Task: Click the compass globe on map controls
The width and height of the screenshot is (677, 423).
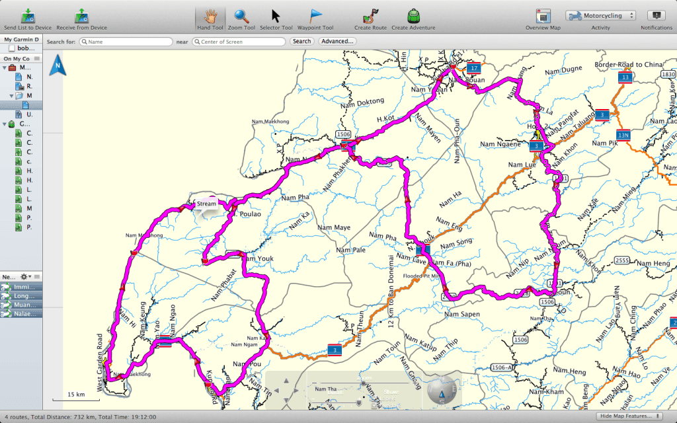Action: point(441,390)
